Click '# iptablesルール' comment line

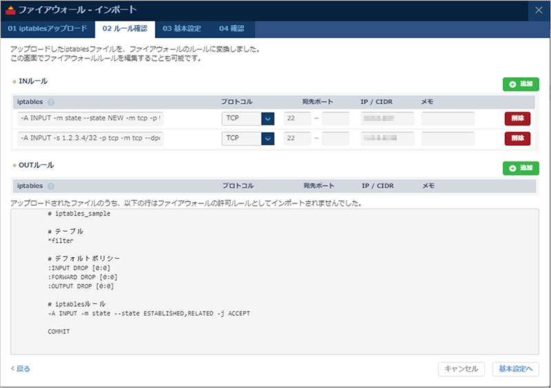click(x=76, y=304)
